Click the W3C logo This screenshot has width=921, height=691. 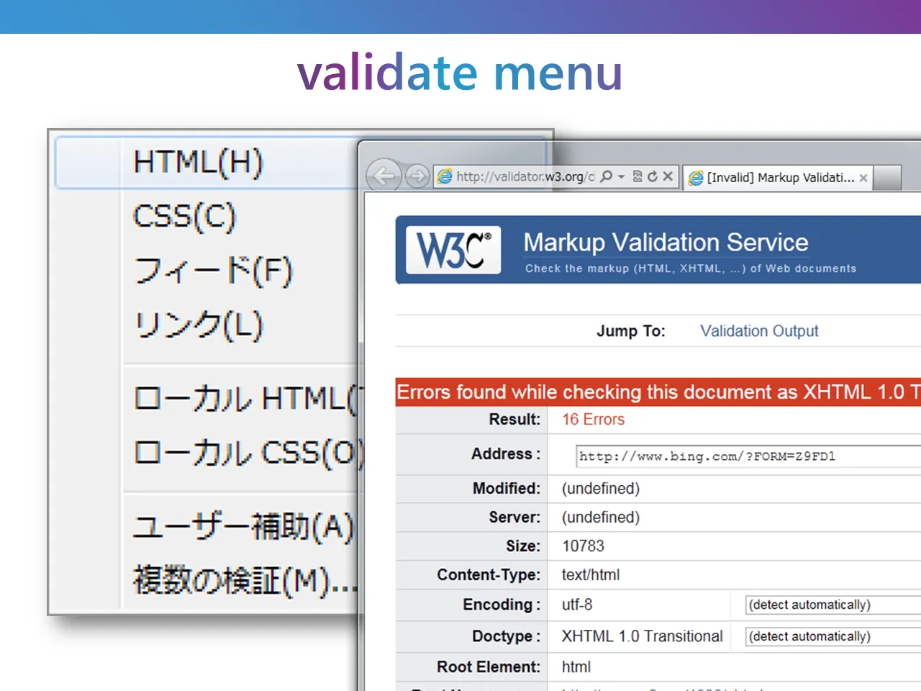pyautogui.click(x=453, y=250)
